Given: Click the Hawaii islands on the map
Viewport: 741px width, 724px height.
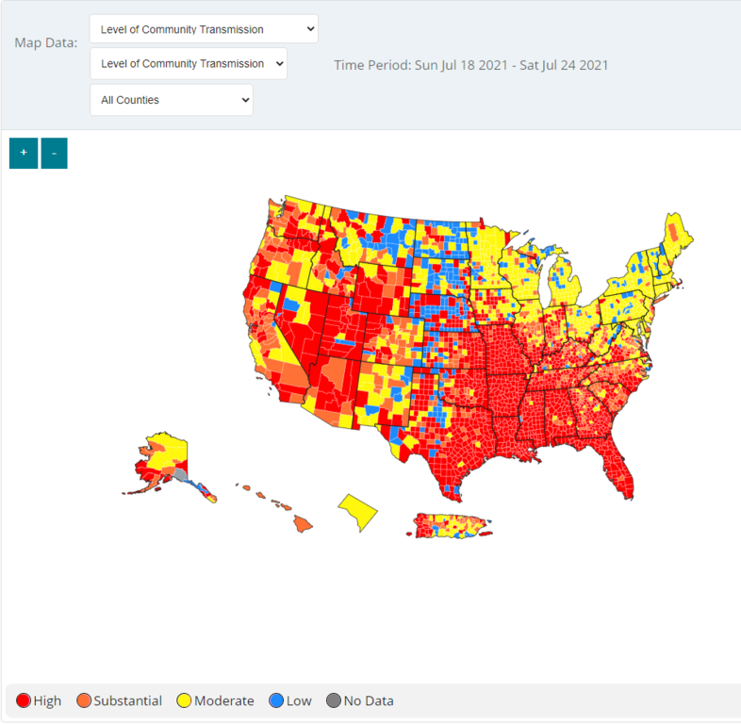Looking at the screenshot, I should (x=302, y=521).
